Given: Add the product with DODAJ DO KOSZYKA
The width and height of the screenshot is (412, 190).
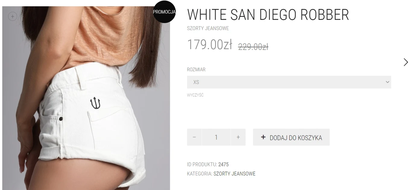Looking at the screenshot, I should coord(291,137).
